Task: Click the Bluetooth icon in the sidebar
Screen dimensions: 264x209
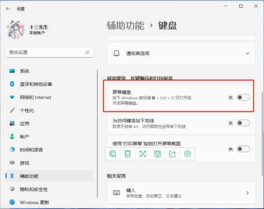Action: (12, 84)
